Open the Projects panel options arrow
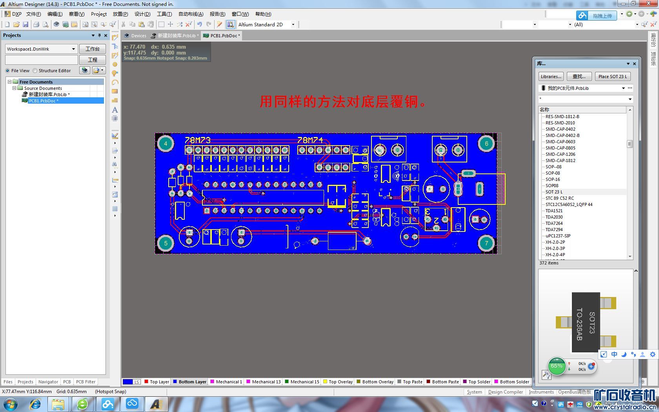Viewport: 659px width, 412px height. (x=93, y=35)
